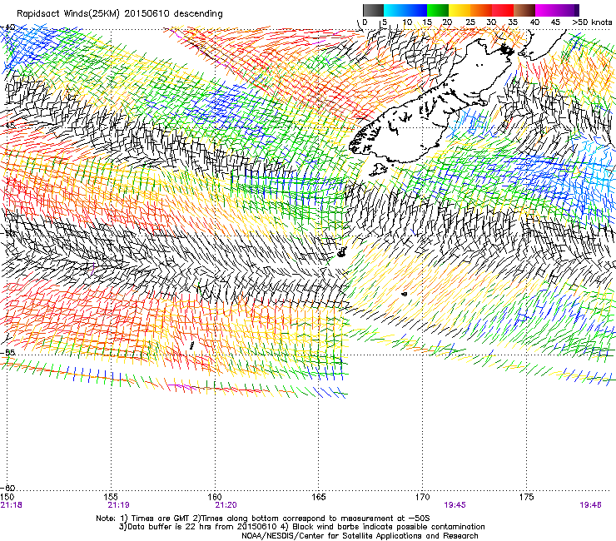This screenshot has width=616, height=541.
Task: Select longitude label '155' on bottom axis
Action: (111, 497)
